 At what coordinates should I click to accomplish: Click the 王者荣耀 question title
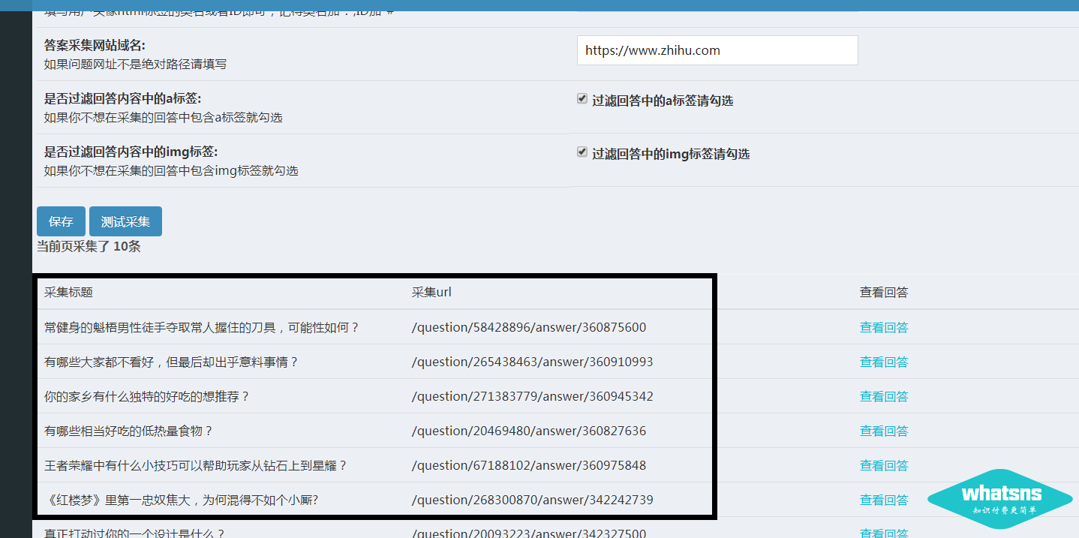coord(196,465)
